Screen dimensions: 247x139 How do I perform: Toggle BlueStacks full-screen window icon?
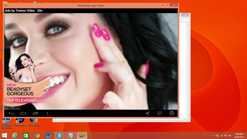159,113
